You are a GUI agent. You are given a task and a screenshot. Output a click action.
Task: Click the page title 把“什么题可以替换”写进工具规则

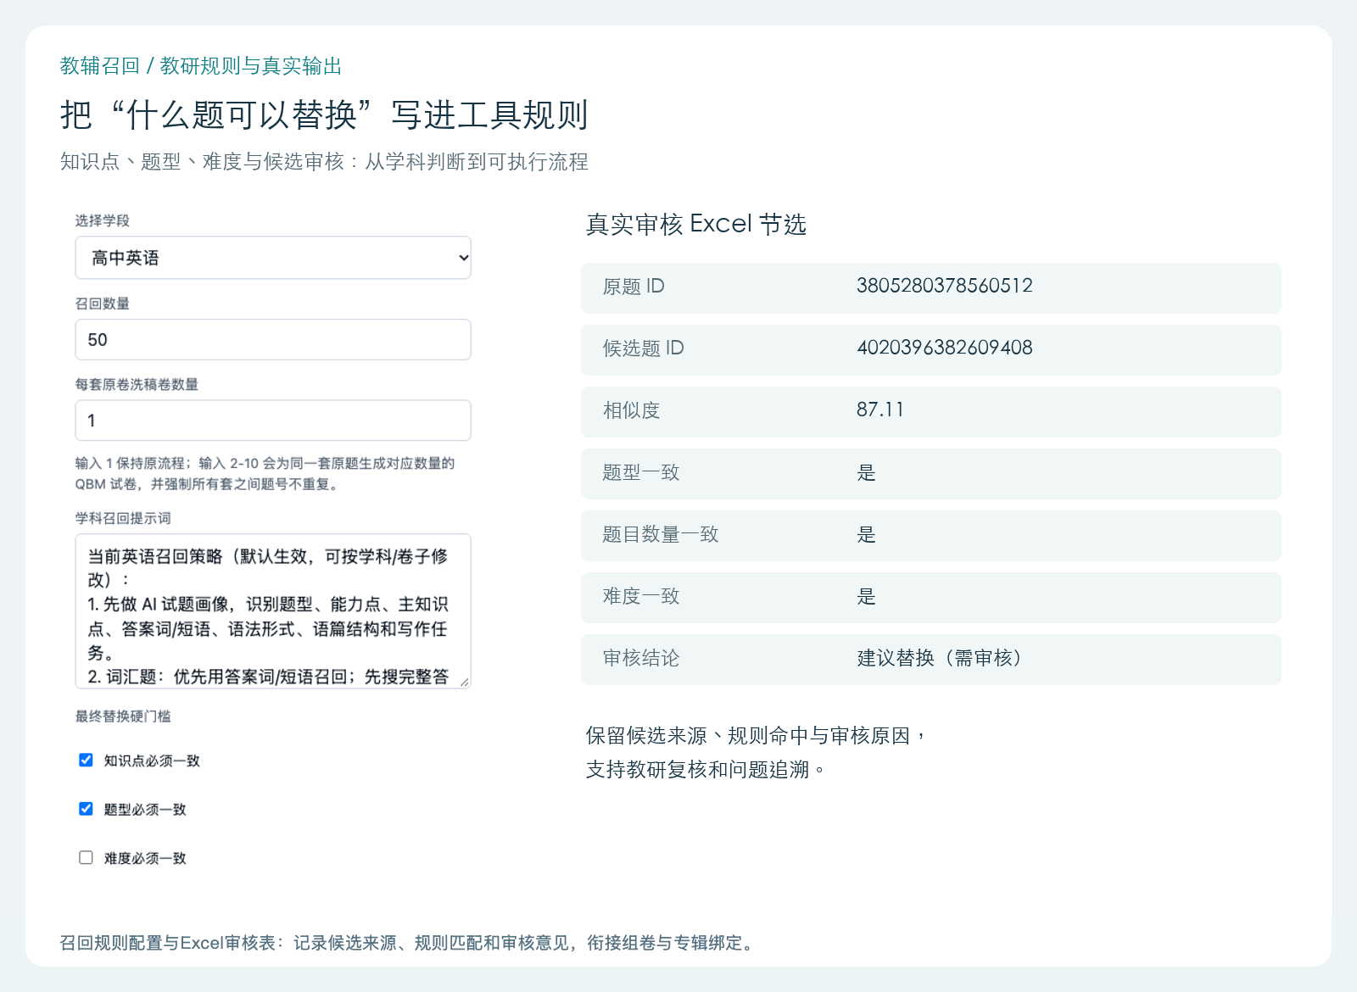pos(324,114)
